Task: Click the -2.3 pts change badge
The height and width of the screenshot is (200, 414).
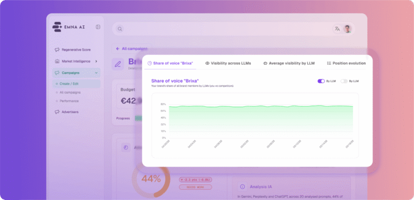Action: click(195, 180)
